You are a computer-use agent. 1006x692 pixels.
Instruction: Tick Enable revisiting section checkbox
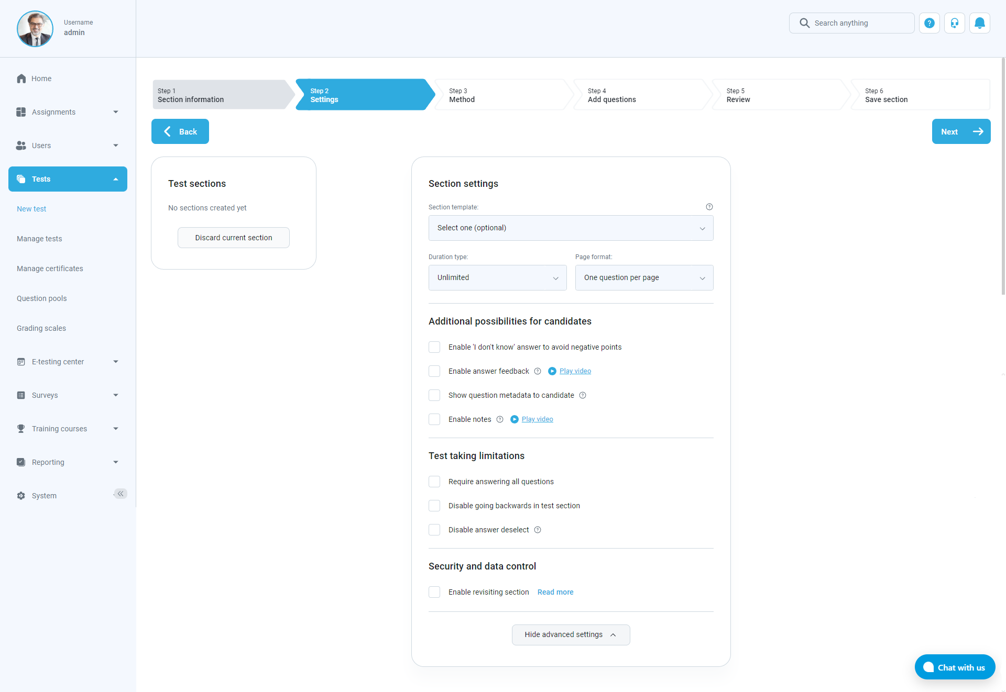point(434,592)
